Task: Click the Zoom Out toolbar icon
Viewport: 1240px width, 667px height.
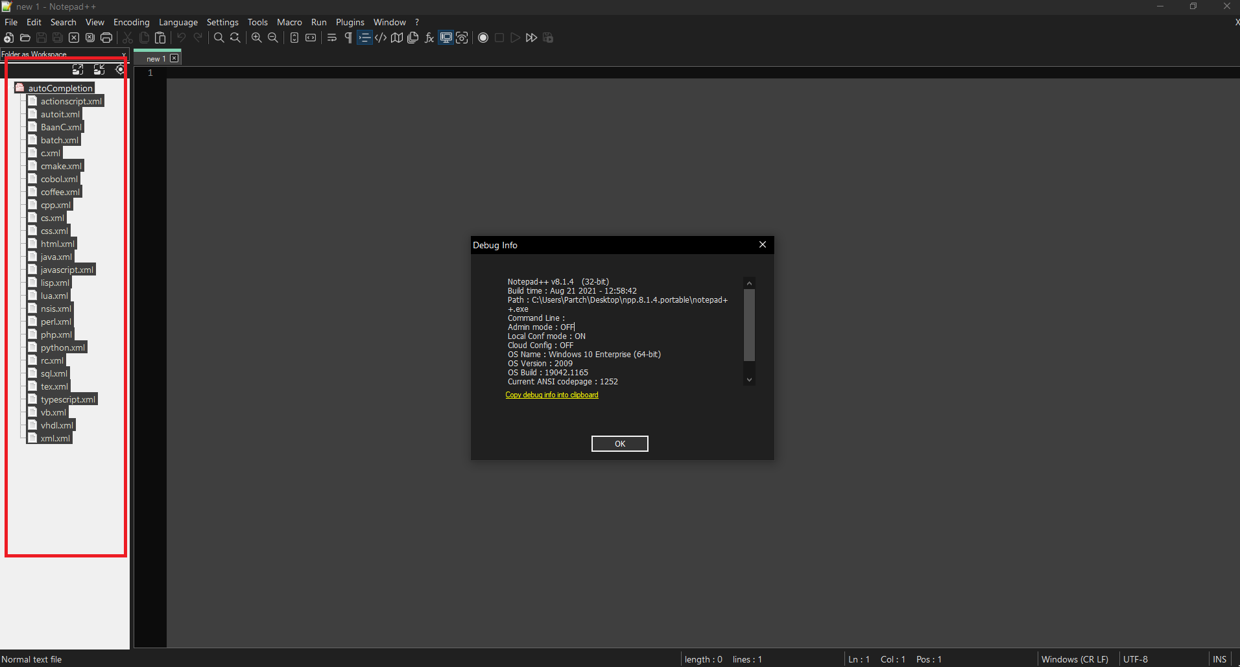Action: point(273,38)
